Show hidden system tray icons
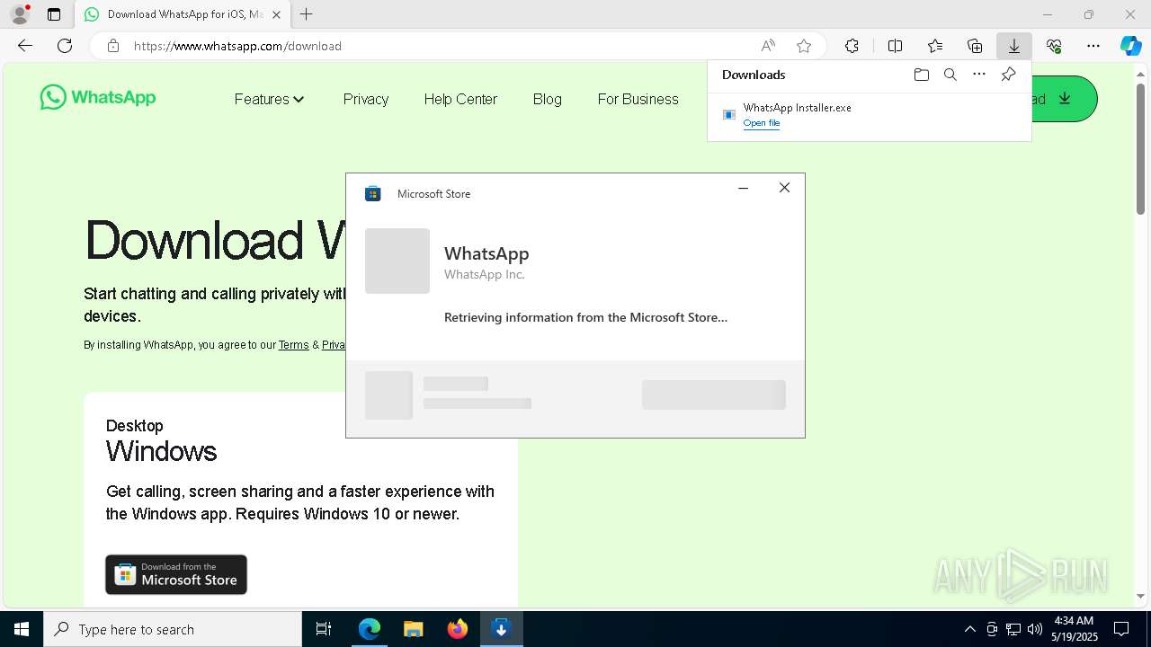Image resolution: width=1151 pixels, height=647 pixels. point(969,629)
